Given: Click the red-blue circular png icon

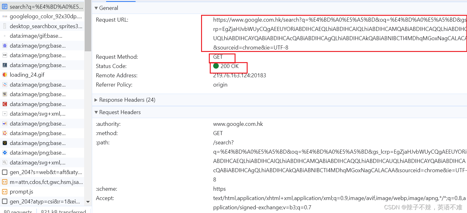Looking at the screenshot, I should [5, 85].
